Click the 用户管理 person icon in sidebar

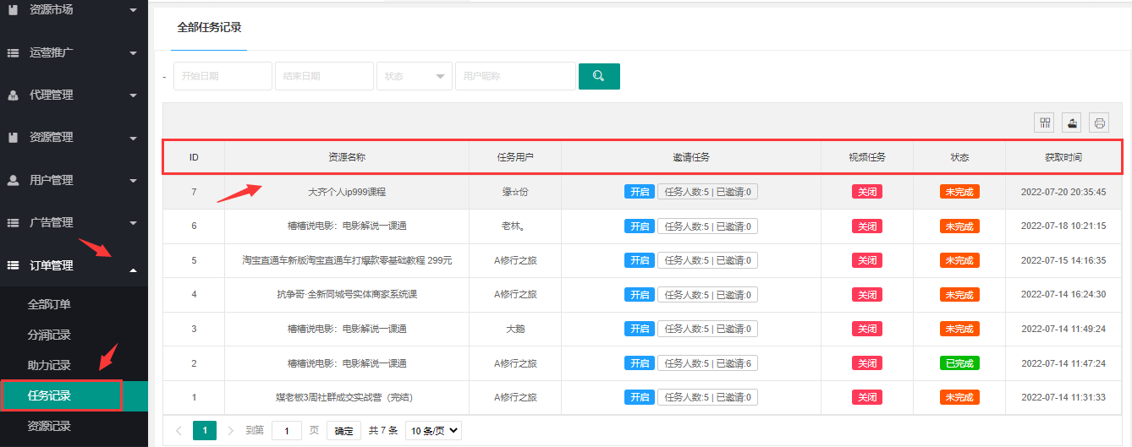[x=14, y=180]
